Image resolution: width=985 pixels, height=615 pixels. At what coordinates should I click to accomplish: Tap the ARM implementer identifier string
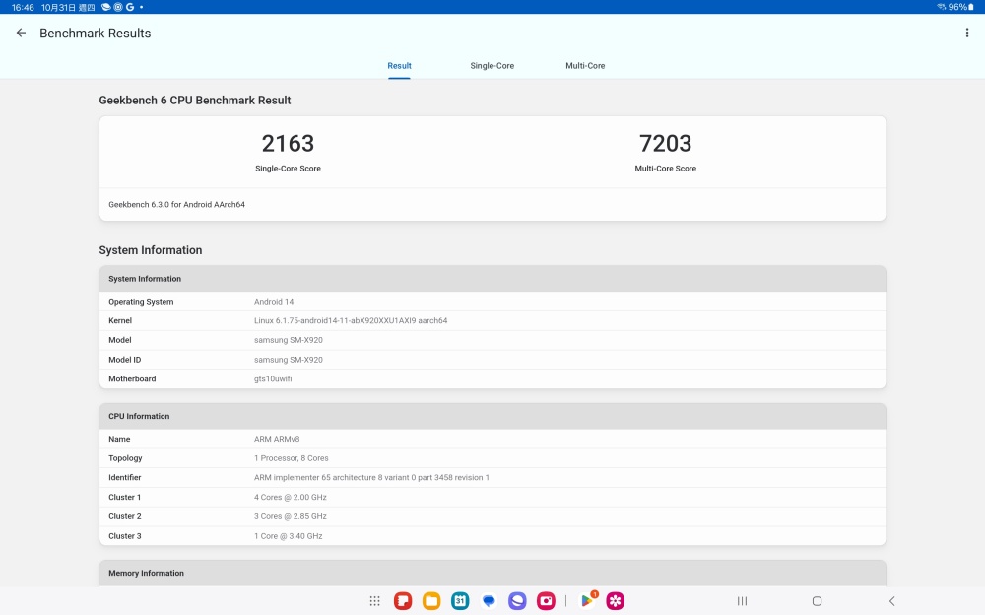point(371,477)
